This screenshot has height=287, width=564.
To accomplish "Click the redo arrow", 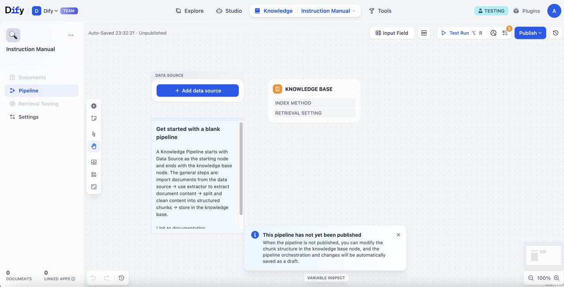I will click(106, 278).
